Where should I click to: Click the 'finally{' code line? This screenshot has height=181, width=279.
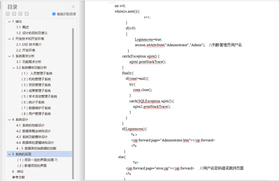128,73
